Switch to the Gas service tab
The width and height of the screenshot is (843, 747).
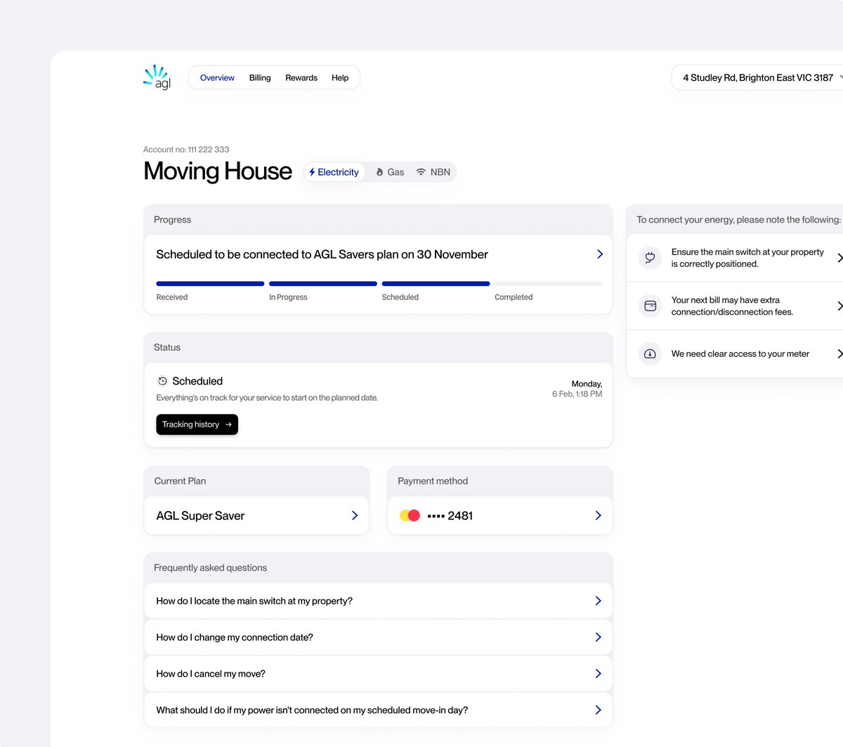coord(389,171)
